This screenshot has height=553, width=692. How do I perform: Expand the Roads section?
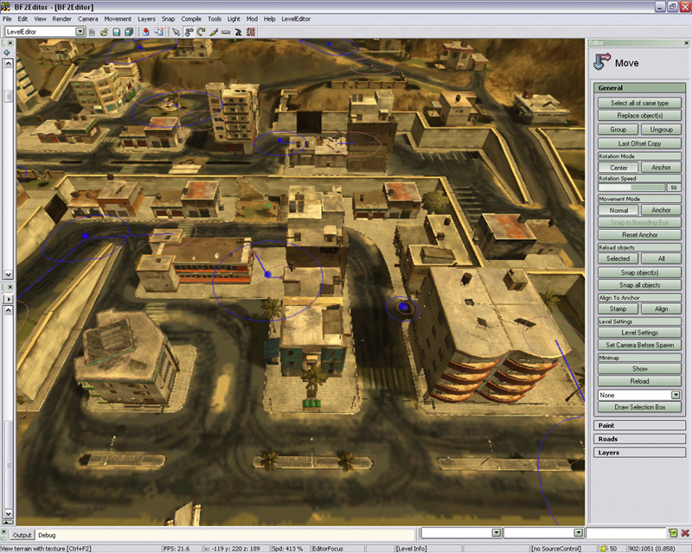(x=639, y=439)
